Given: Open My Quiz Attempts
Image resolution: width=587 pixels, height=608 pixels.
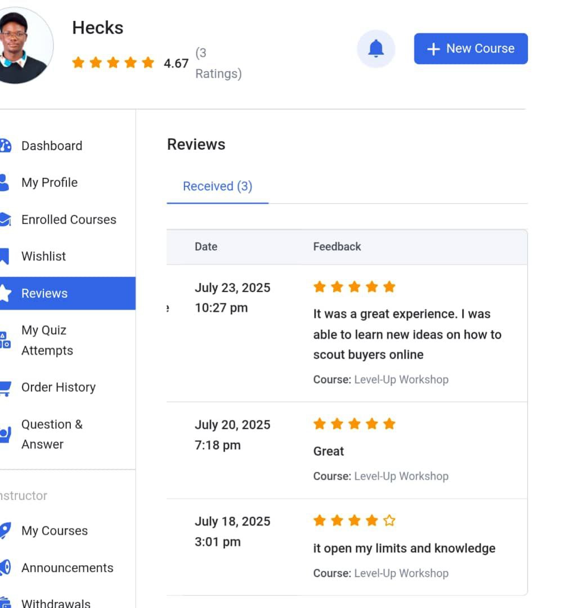Looking at the screenshot, I should [47, 340].
